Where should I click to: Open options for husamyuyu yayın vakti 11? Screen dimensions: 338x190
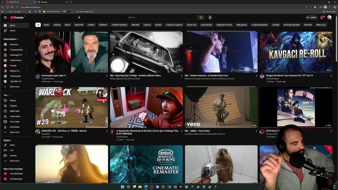[x=107, y=76]
